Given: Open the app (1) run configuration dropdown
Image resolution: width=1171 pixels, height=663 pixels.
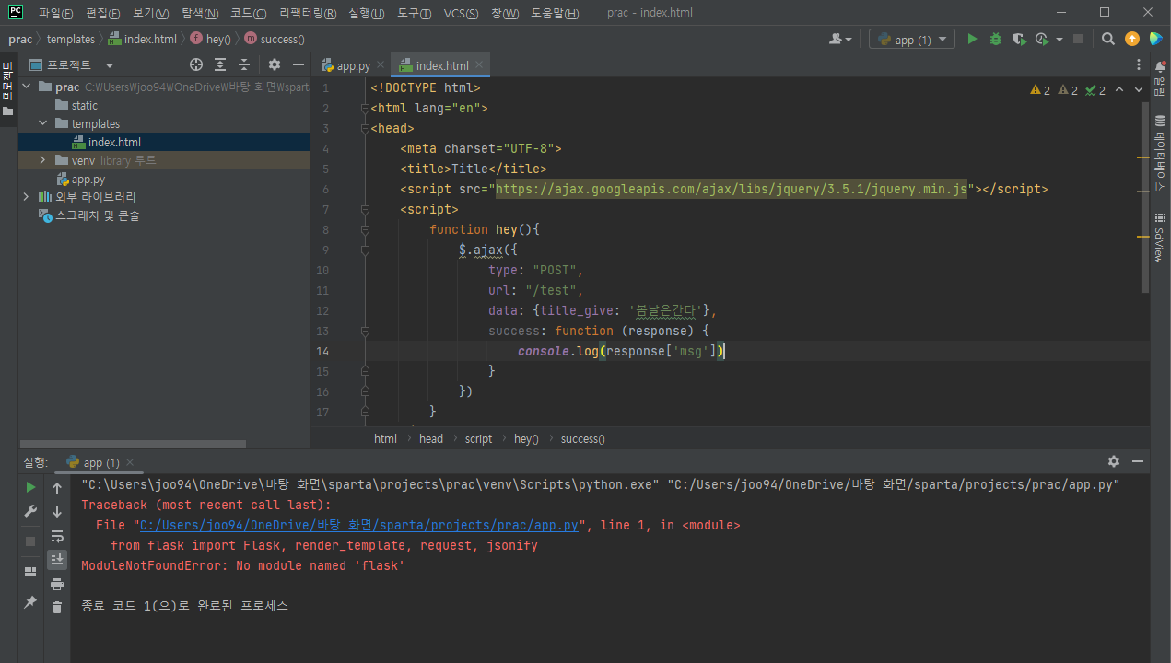Looking at the screenshot, I should [911, 40].
